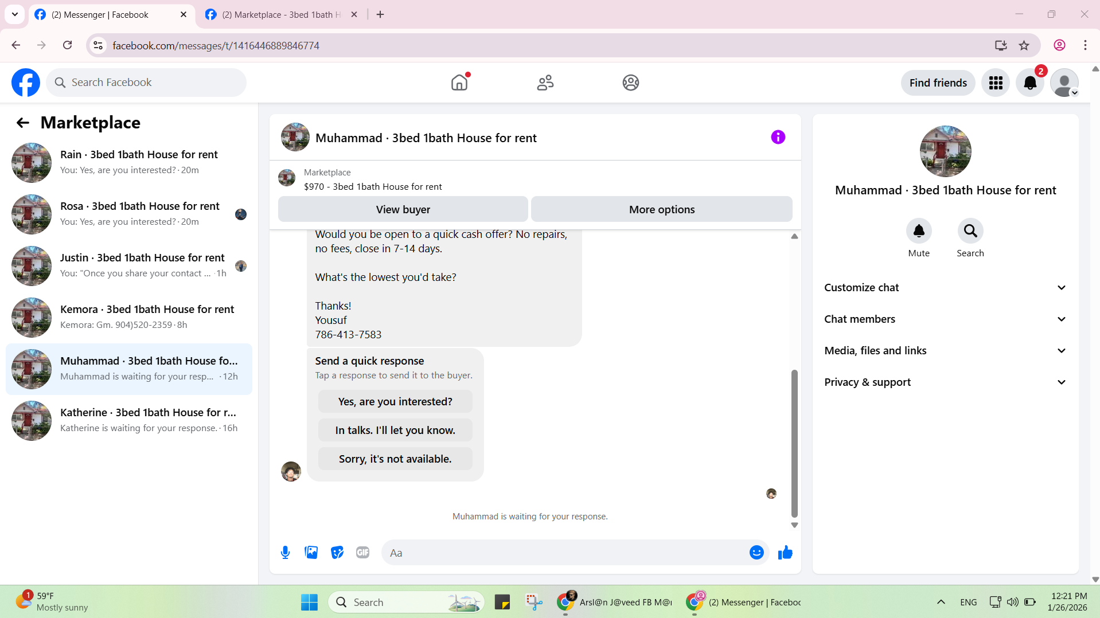Click the Find friends button
1100x618 pixels.
pyautogui.click(x=938, y=83)
